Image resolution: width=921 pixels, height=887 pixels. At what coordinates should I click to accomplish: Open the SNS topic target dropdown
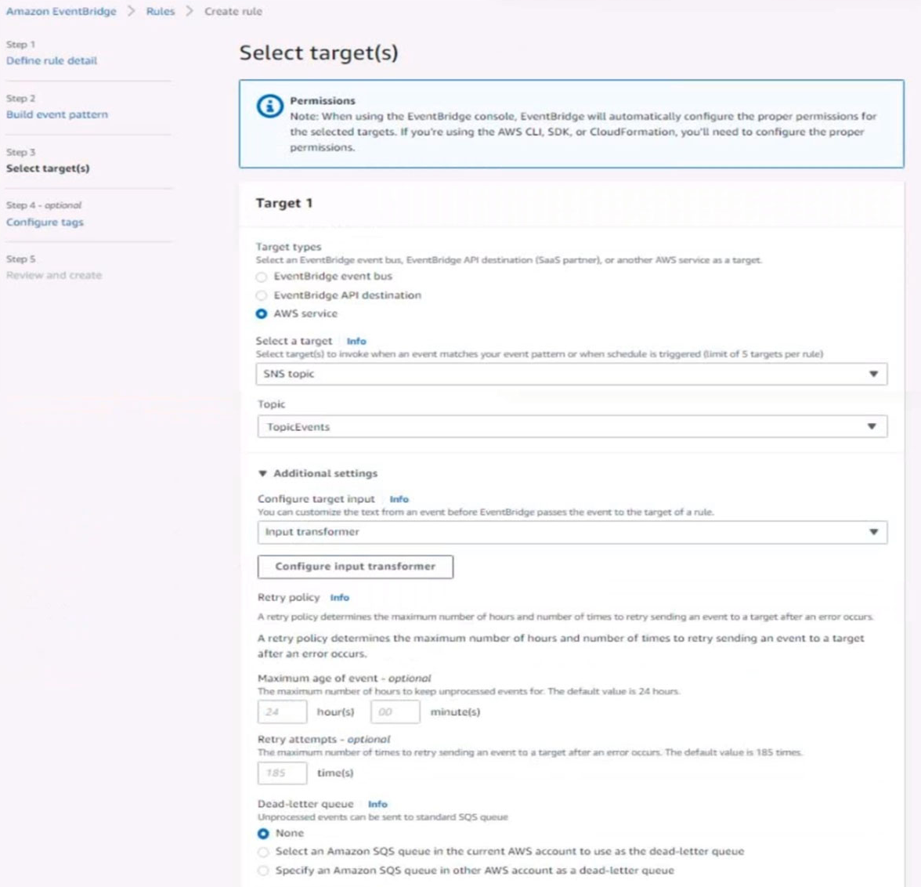tap(572, 374)
